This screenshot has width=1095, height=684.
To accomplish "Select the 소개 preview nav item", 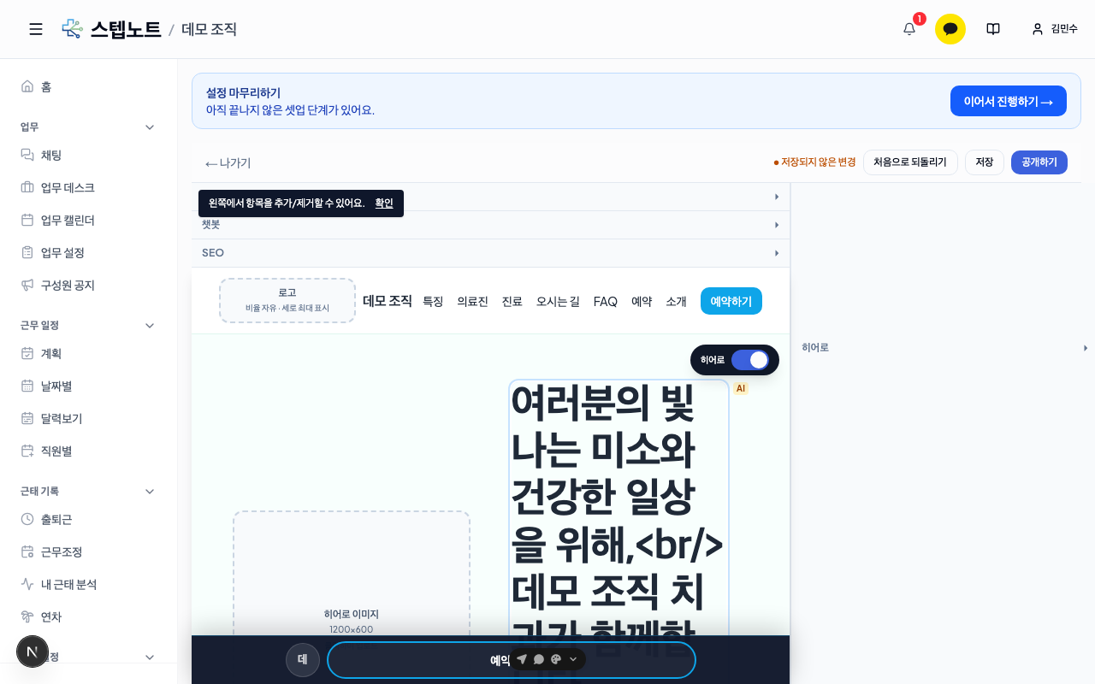I will coord(676,301).
